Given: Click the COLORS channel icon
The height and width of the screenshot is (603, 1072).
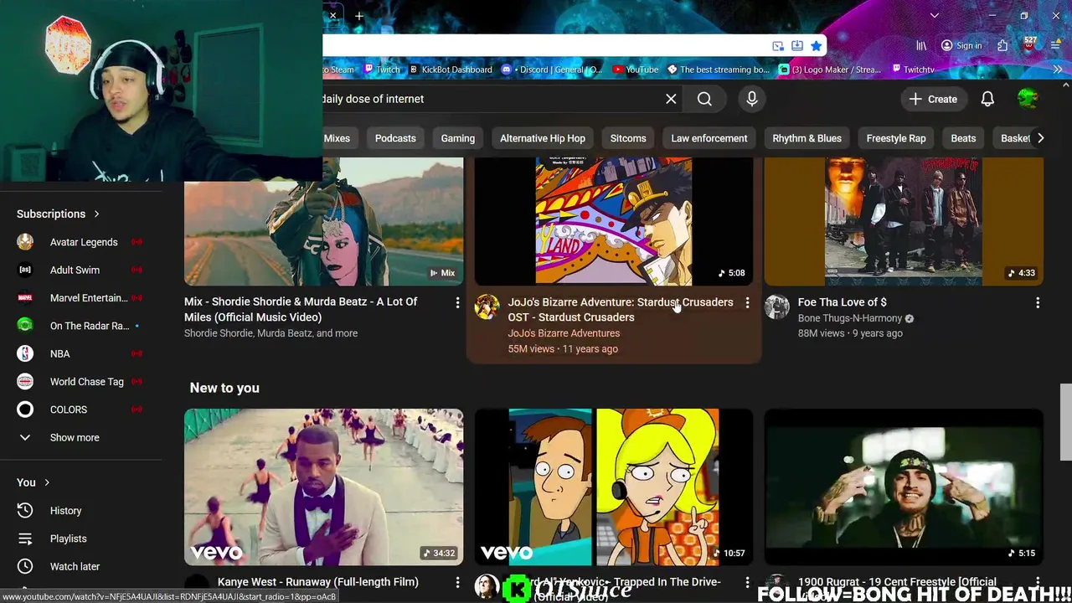Looking at the screenshot, I should point(25,410).
